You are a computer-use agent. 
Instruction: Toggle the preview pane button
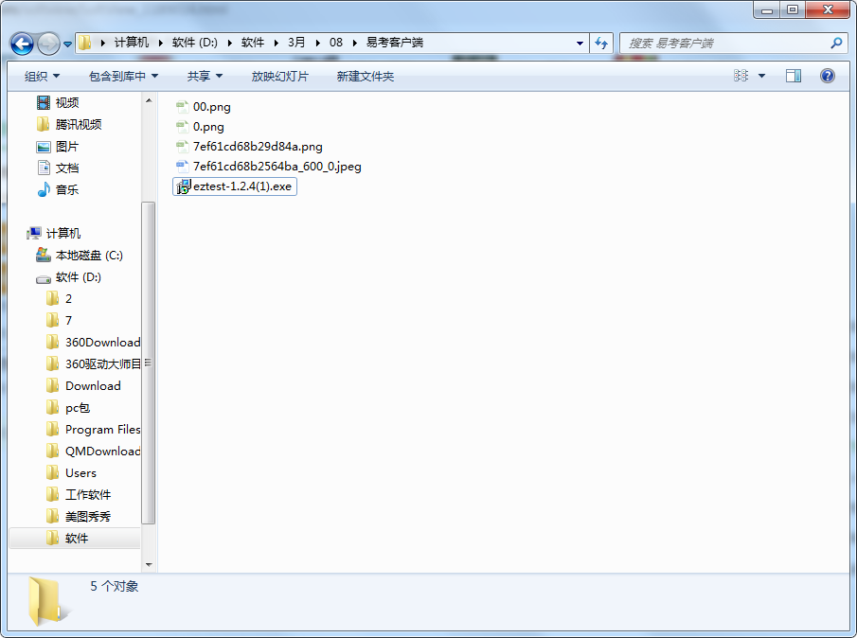pos(793,76)
